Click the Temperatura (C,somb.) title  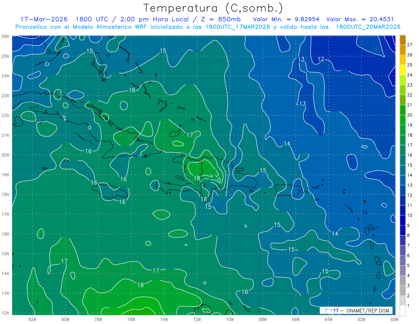pyautogui.click(x=213, y=8)
